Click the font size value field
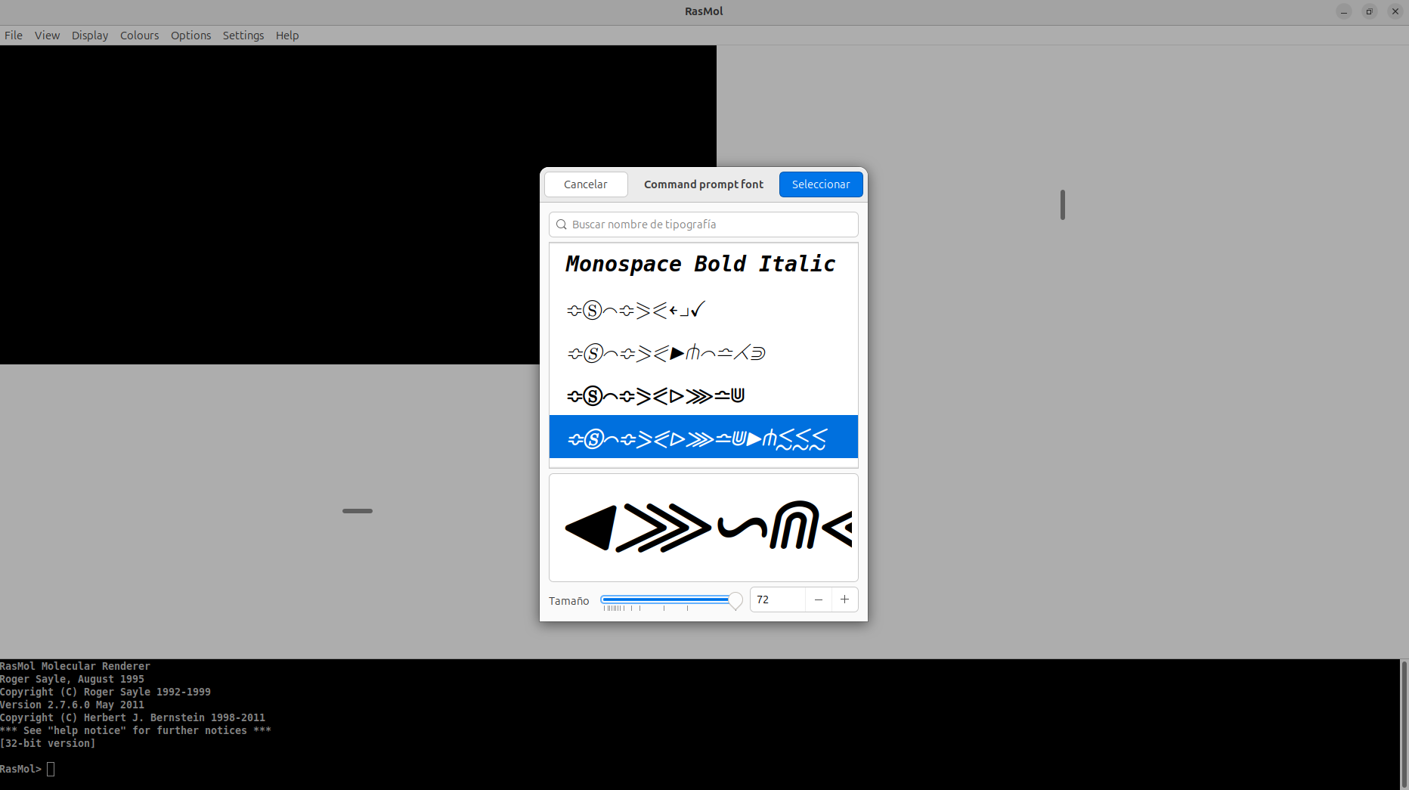The width and height of the screenshot is (1409, 790). tap(777, 599)
